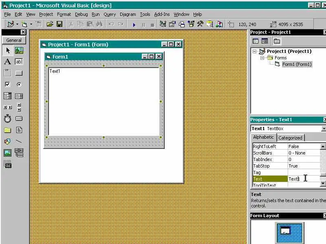This screenshot has width=326, height=244.
Task: Click the General toolbox tab button
Action: point(14,40)
